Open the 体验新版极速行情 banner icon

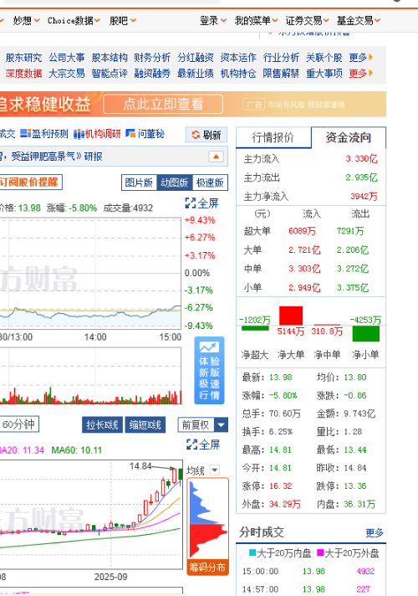pyautogui.click(x=210, y=371)
